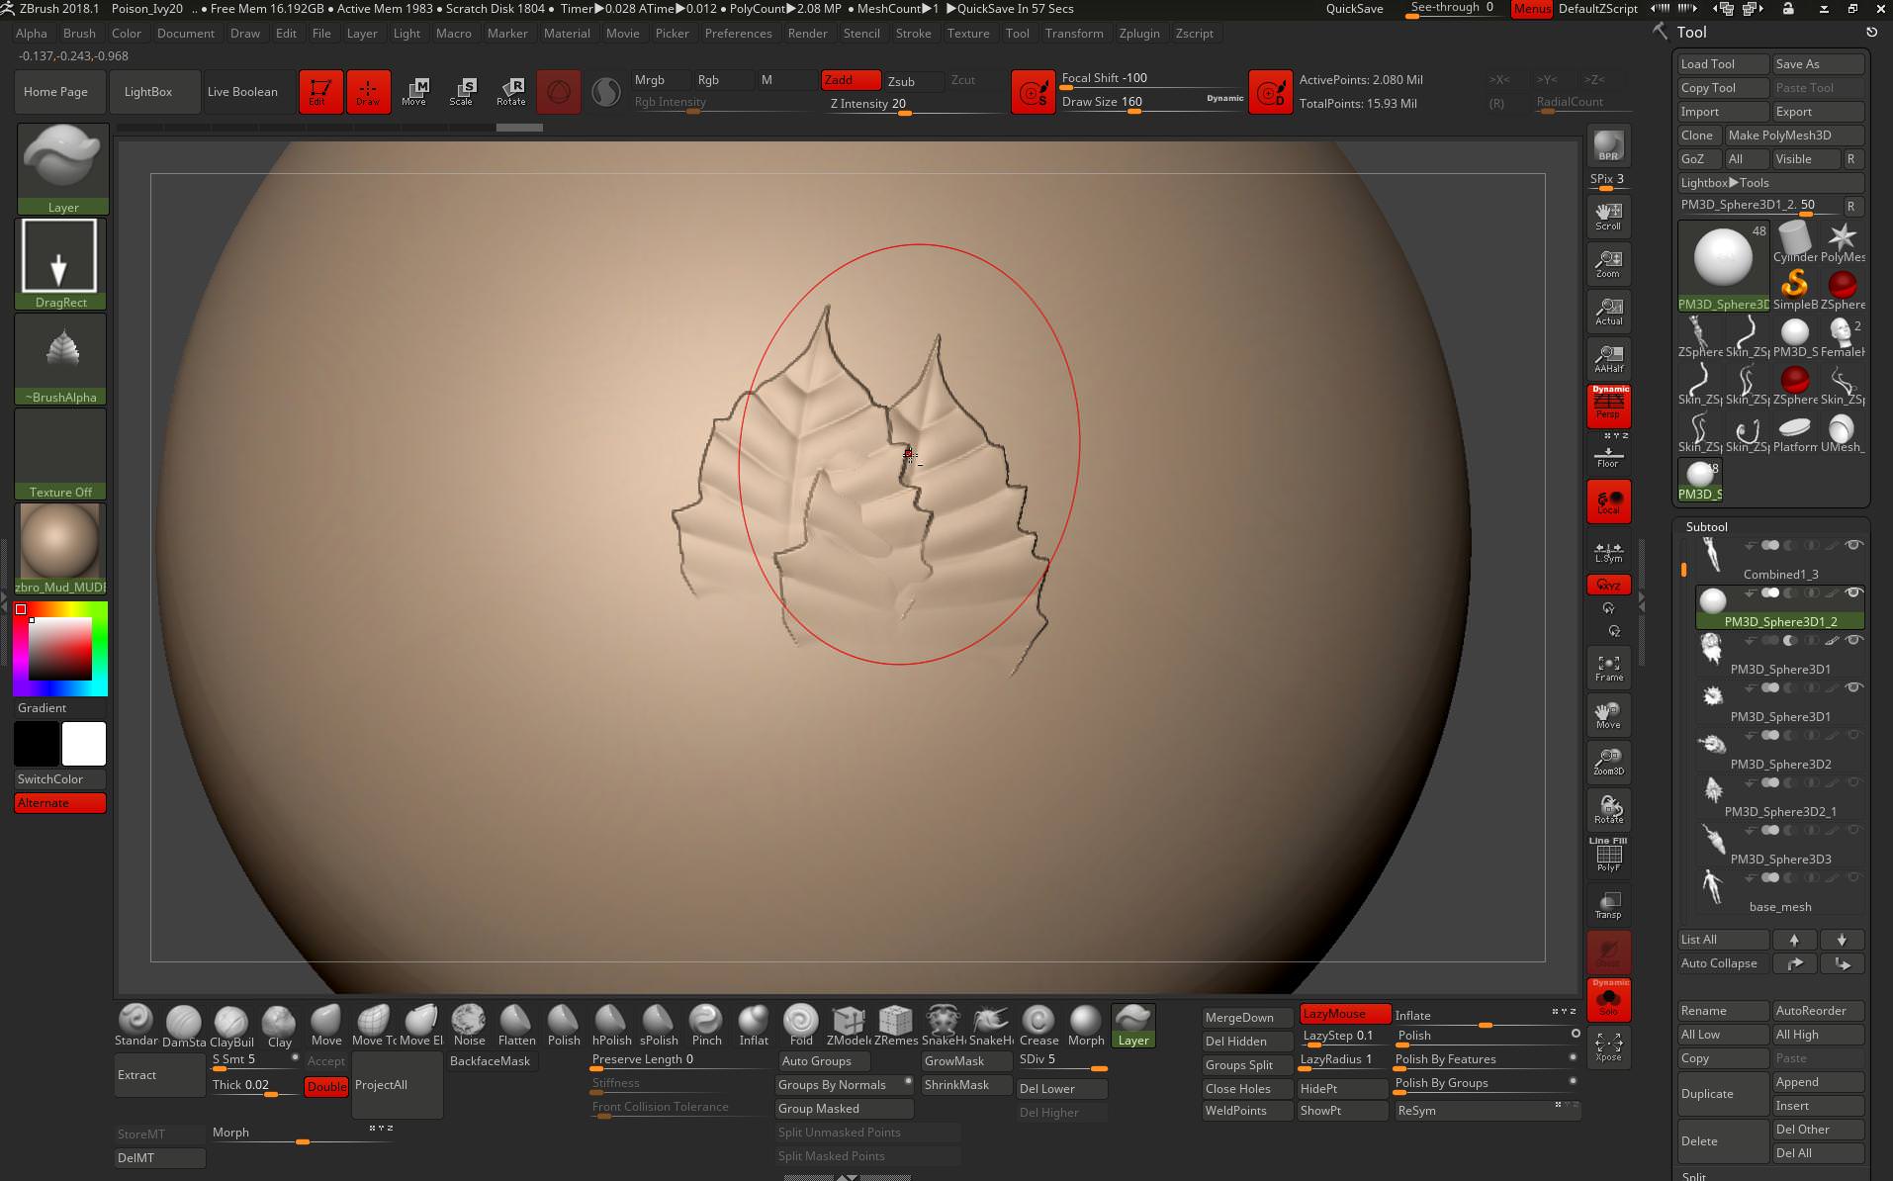Toggle Transp transparency mode
This screenshot has height=1181, width=1893.
(x=1608, y=904)
